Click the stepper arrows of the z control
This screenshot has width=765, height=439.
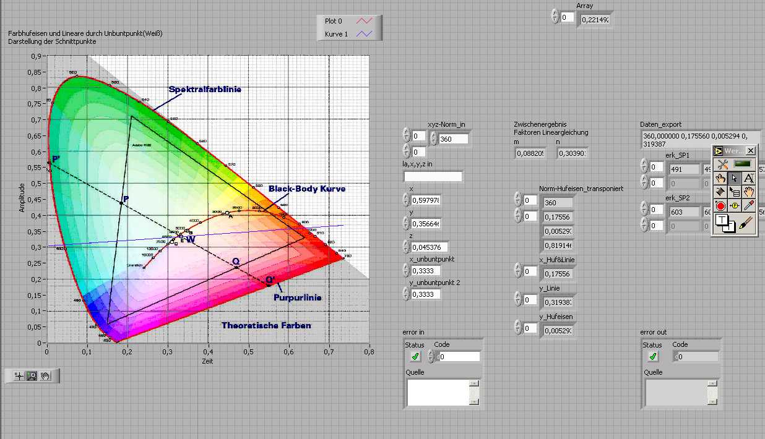click(407, 247)
